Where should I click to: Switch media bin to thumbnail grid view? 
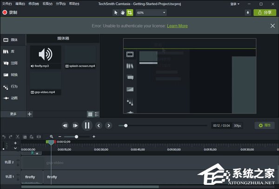click(90, 114)
